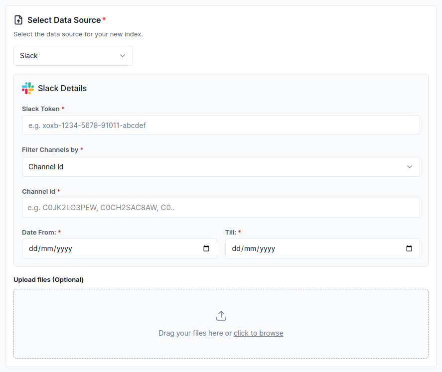Open the Date From calendar picker icon
The height and width of the screenshot is (372, 442).
[x=206, y=248]
